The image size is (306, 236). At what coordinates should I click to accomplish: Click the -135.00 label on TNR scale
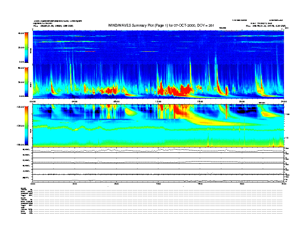[20, 126]
